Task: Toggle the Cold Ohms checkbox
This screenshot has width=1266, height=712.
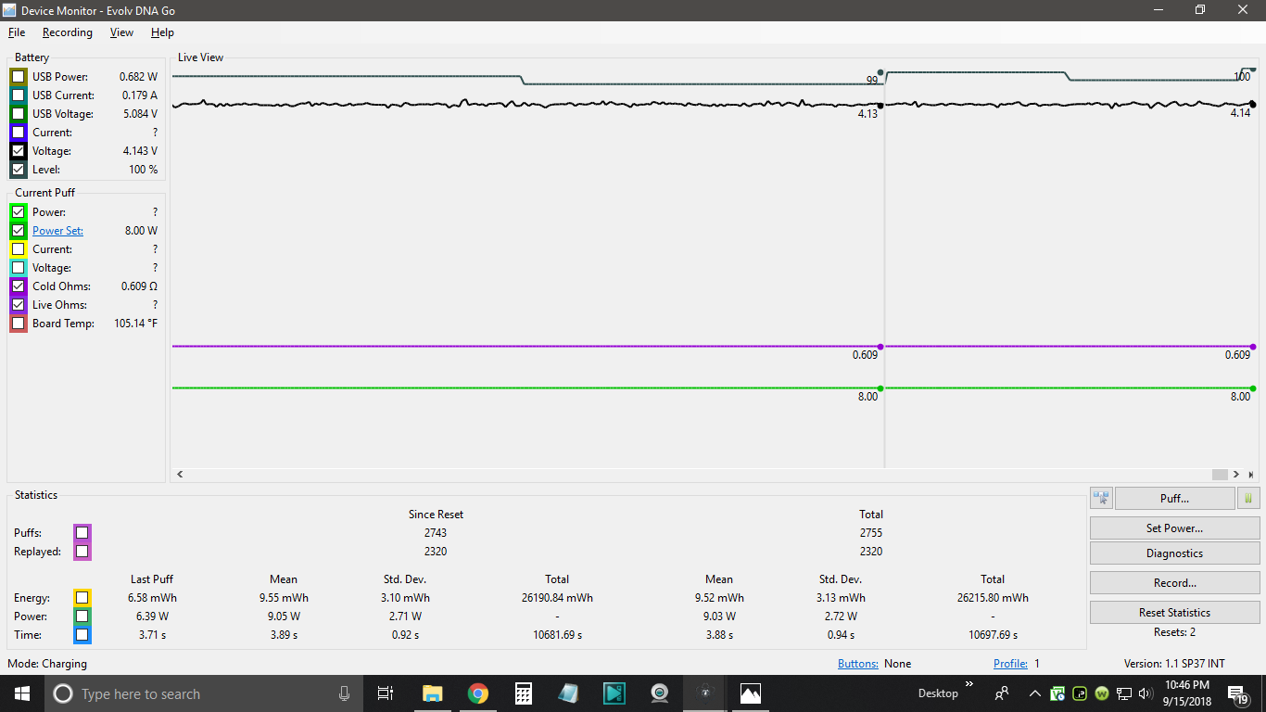Action: [x=19, y=286]
